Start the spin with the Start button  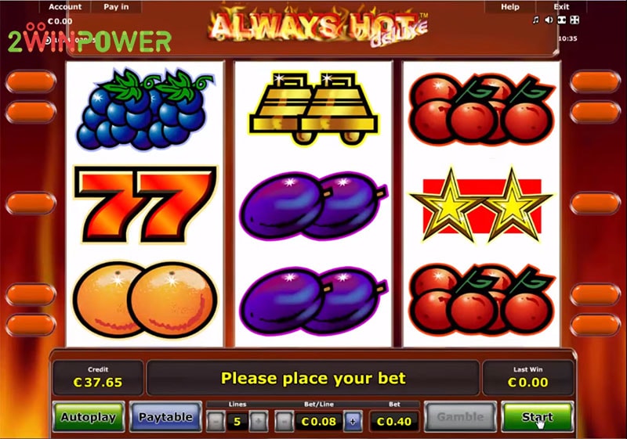538,417
